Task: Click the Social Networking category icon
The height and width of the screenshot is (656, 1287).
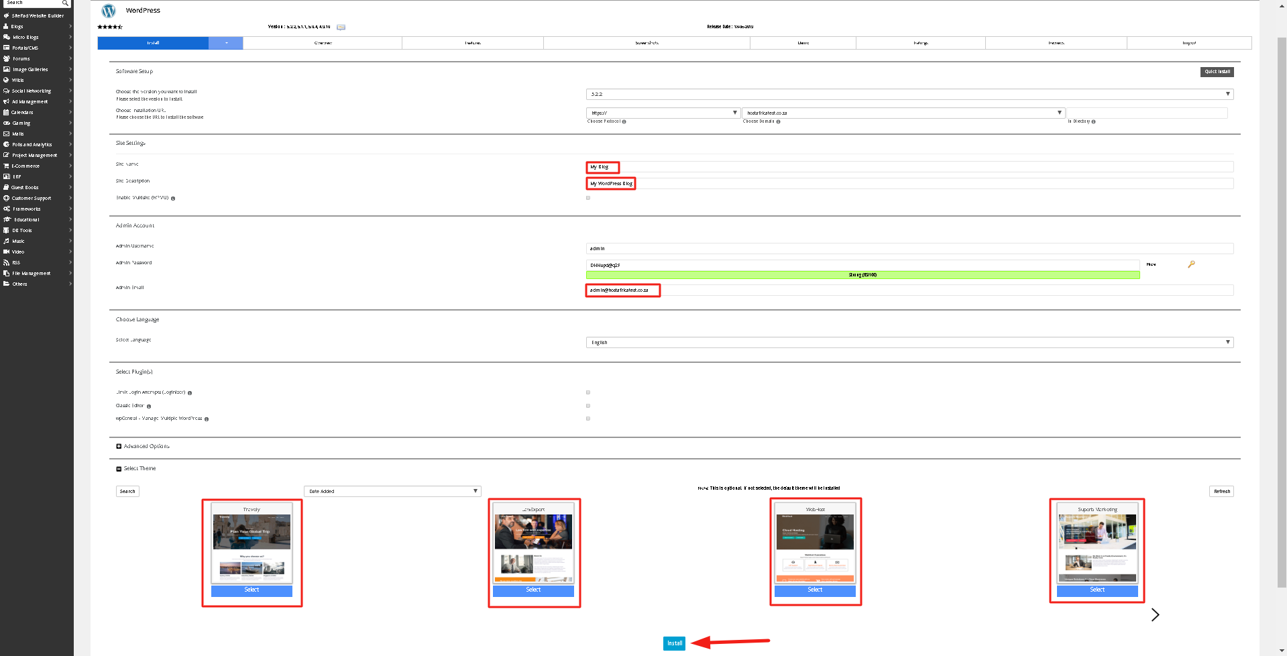Action: (6, 91)
